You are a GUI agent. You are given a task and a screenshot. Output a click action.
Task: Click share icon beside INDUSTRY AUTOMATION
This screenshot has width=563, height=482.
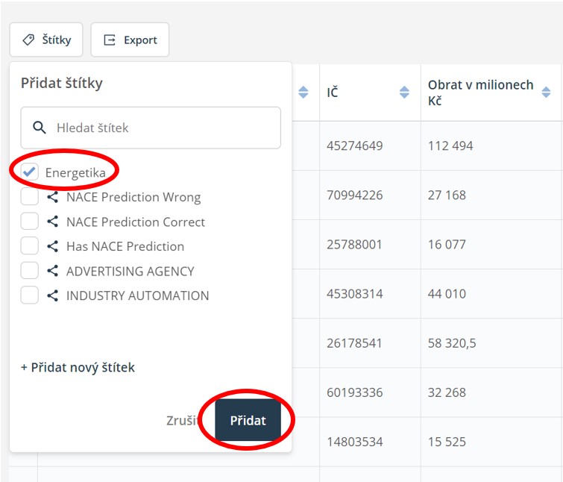coord(53,295)
